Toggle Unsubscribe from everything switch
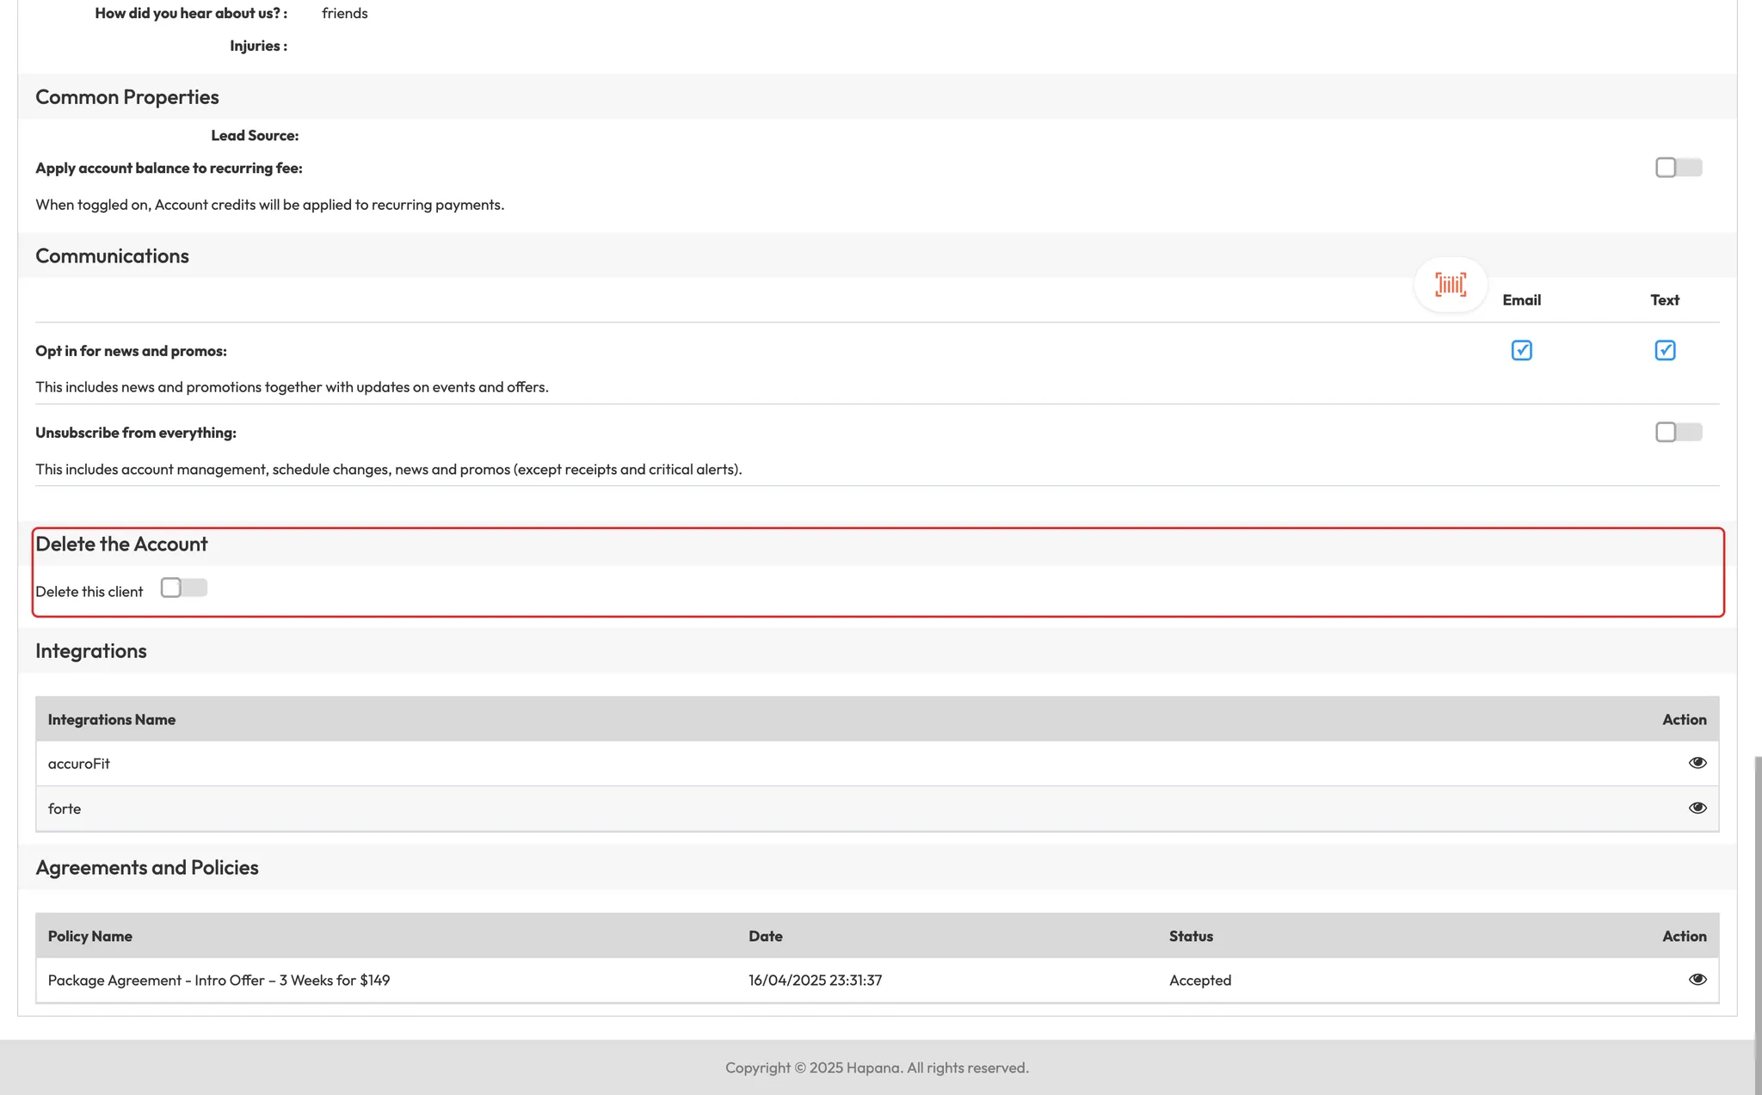 pyautogui.click(x=1678, y=432)
